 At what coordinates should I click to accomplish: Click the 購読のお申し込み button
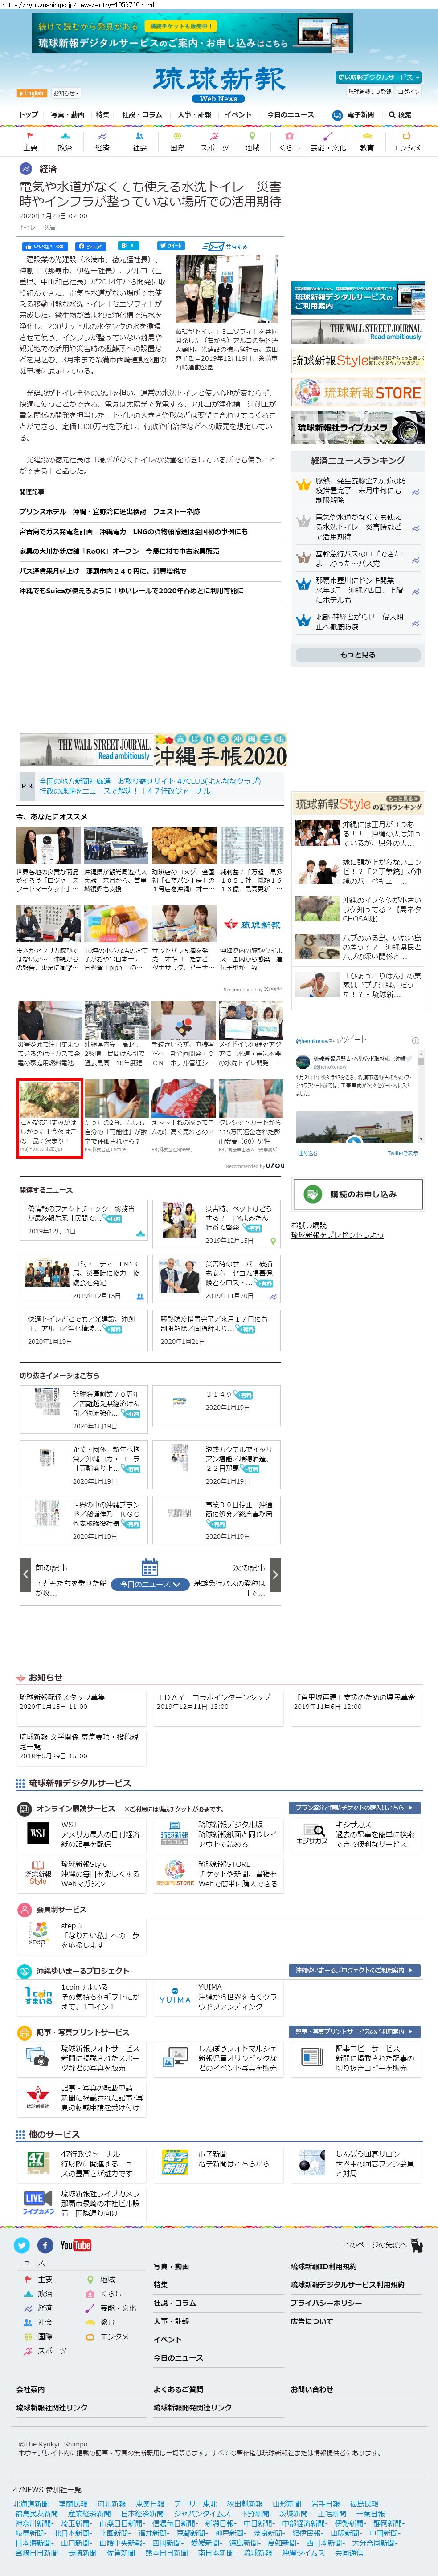pyautogui.click(x=358, y=1194)
